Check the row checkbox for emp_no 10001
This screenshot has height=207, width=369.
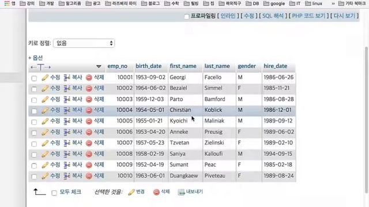[34, 78]
